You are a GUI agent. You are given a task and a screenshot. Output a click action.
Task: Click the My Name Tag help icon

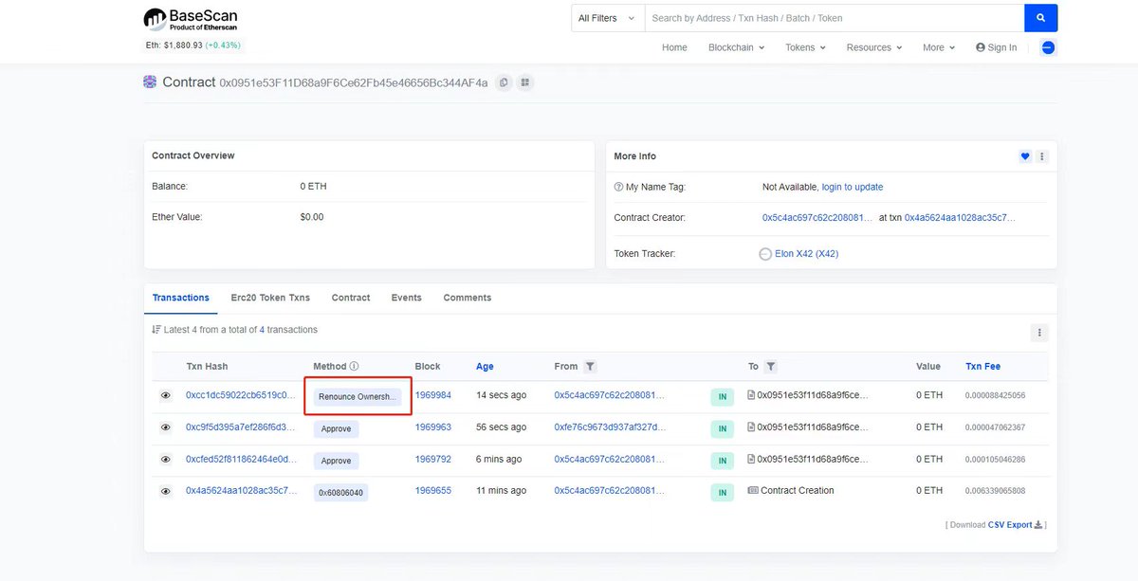[618, 187]
